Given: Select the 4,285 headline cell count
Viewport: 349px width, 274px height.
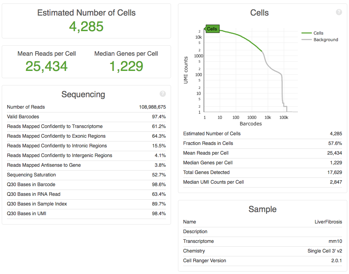Looking at the screenshot, I should pyautogui.click(x=86, y=27).
